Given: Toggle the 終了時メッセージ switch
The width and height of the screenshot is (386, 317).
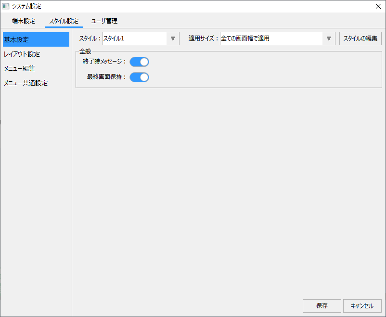Looking at the screenshot, I should 140,62.
